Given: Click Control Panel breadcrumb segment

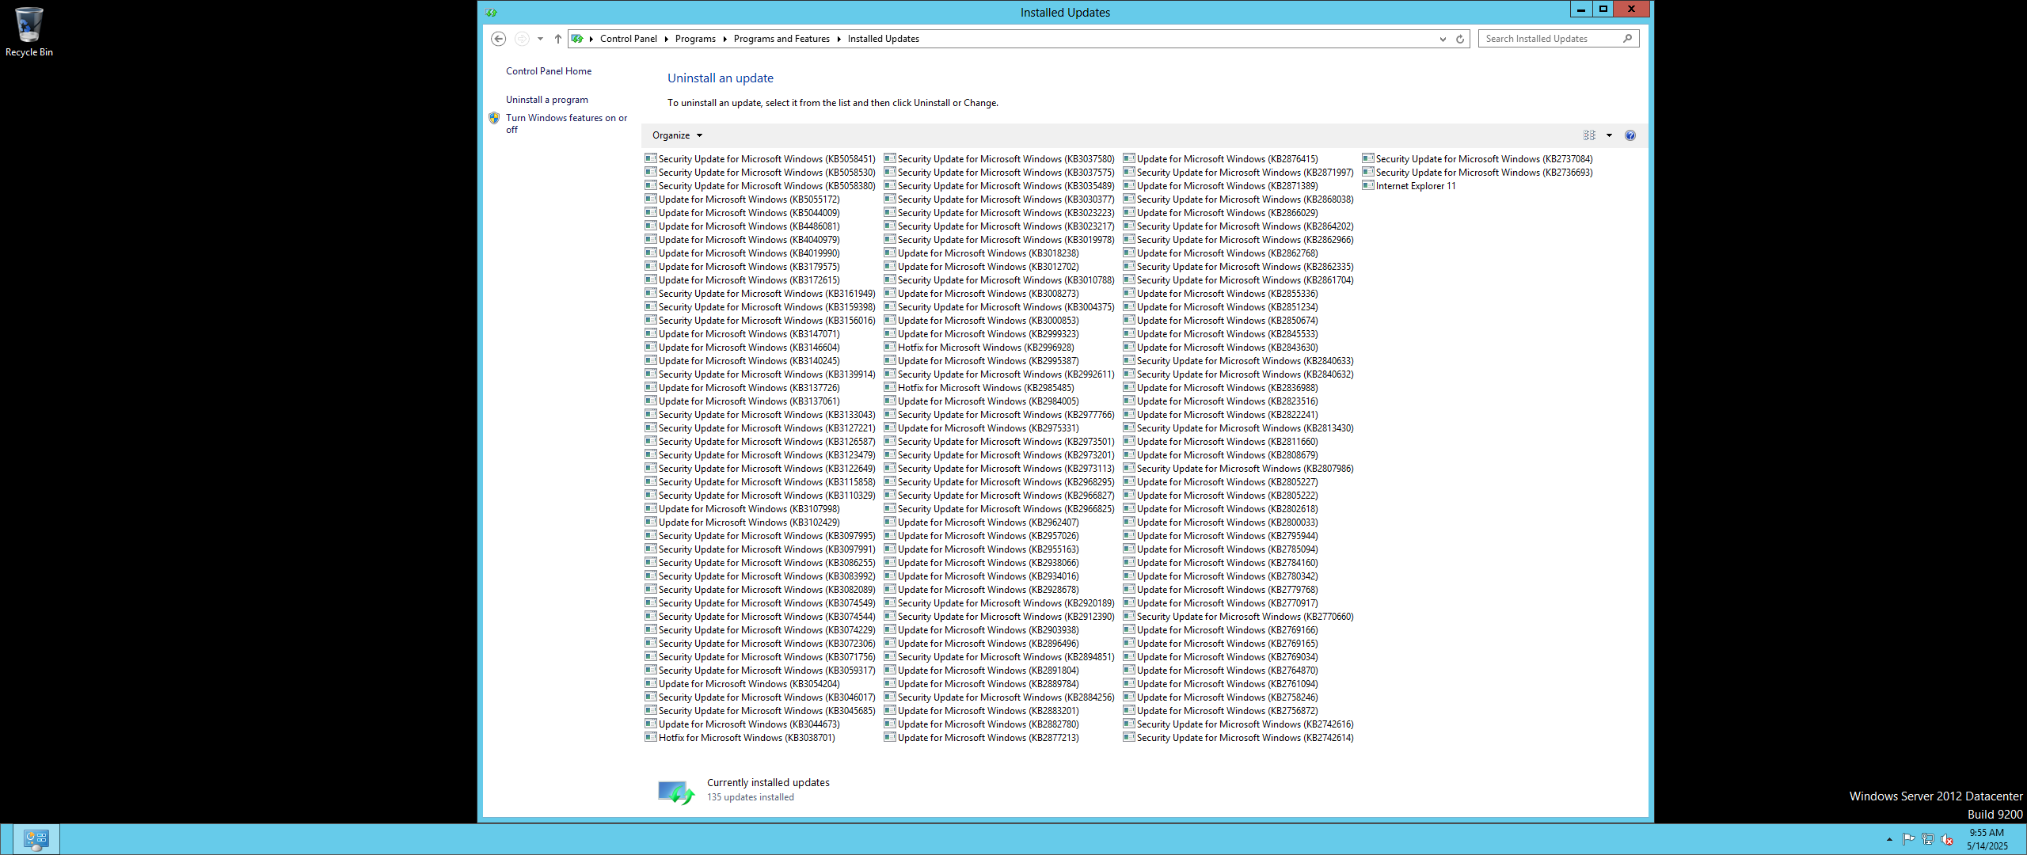Looking at the screenshot, I should pos(628,38).
